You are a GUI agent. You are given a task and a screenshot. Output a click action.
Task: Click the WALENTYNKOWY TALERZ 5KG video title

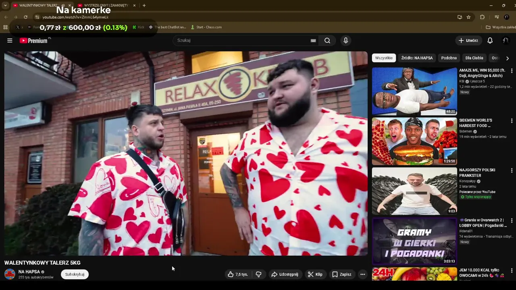click(x=42, y=263)
